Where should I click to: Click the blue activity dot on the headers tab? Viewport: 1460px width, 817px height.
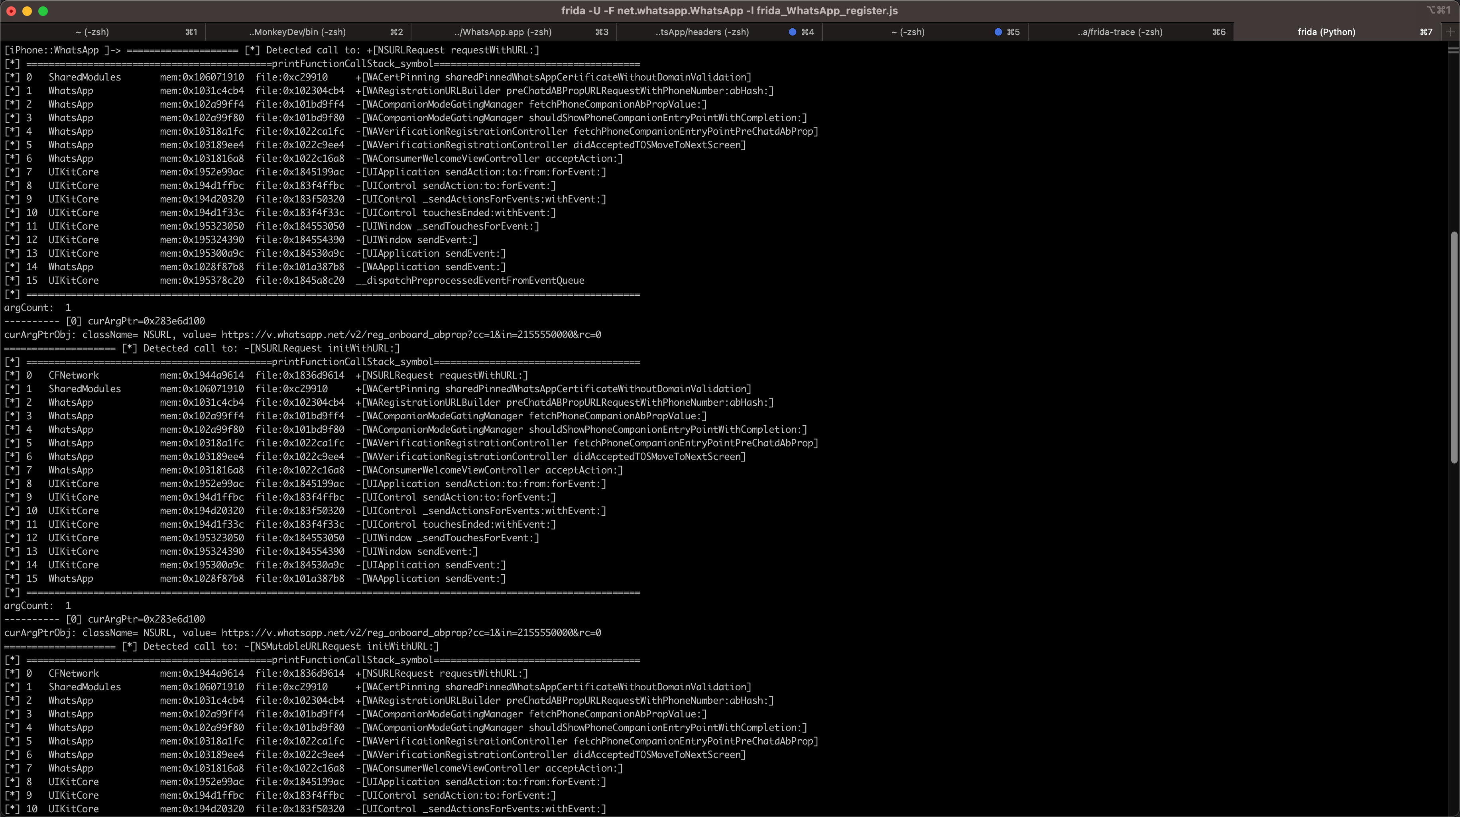tap(792, 32)
